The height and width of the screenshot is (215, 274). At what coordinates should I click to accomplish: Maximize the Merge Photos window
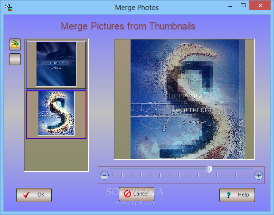[x=243, y=5]
